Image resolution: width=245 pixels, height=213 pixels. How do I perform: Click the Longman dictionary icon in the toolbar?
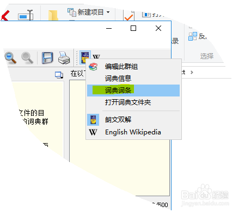coord(85,57)
